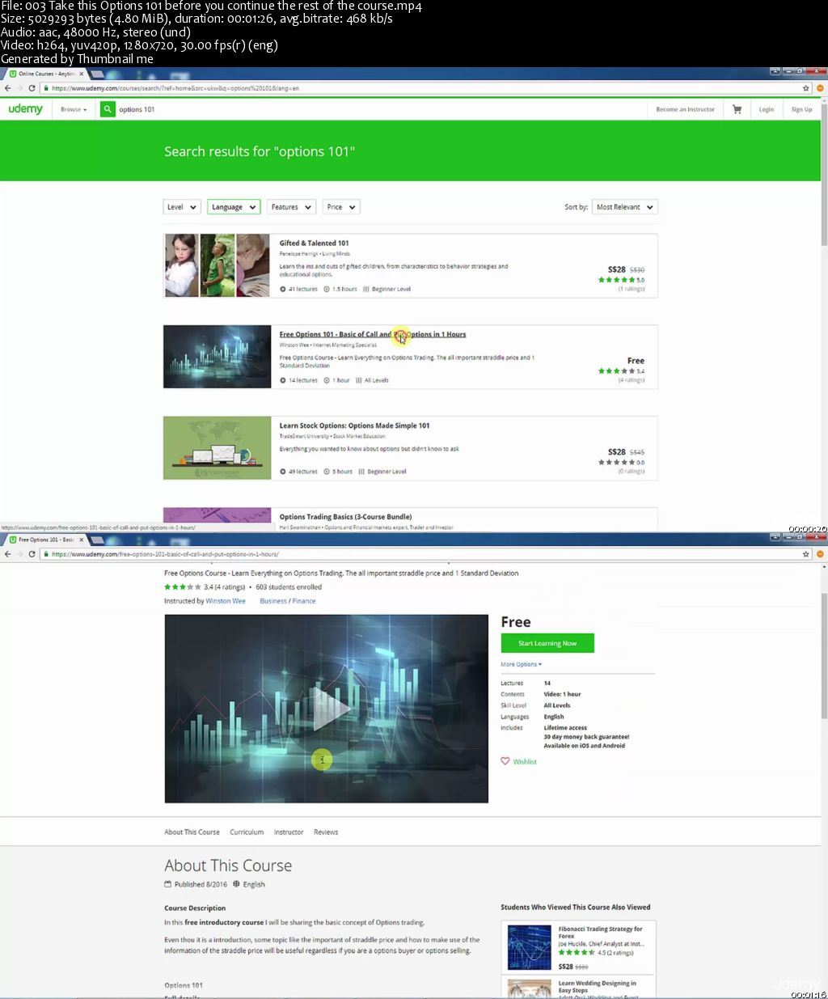
Task: Click the Free Options 101 result thumbnail
Action: pyautogui.click(x=217, y=357)
